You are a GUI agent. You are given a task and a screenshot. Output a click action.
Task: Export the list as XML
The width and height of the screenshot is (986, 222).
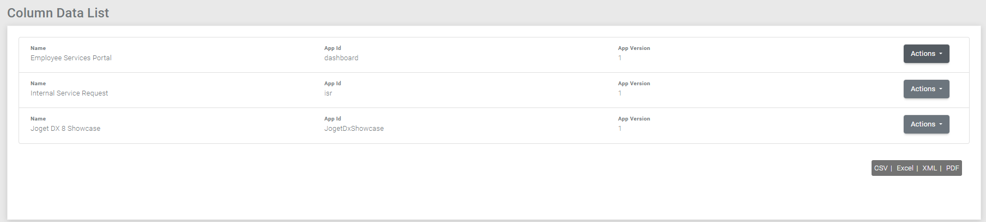tap(929, 168)
